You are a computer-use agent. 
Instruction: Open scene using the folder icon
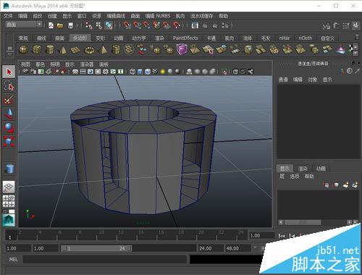(60, 25)
